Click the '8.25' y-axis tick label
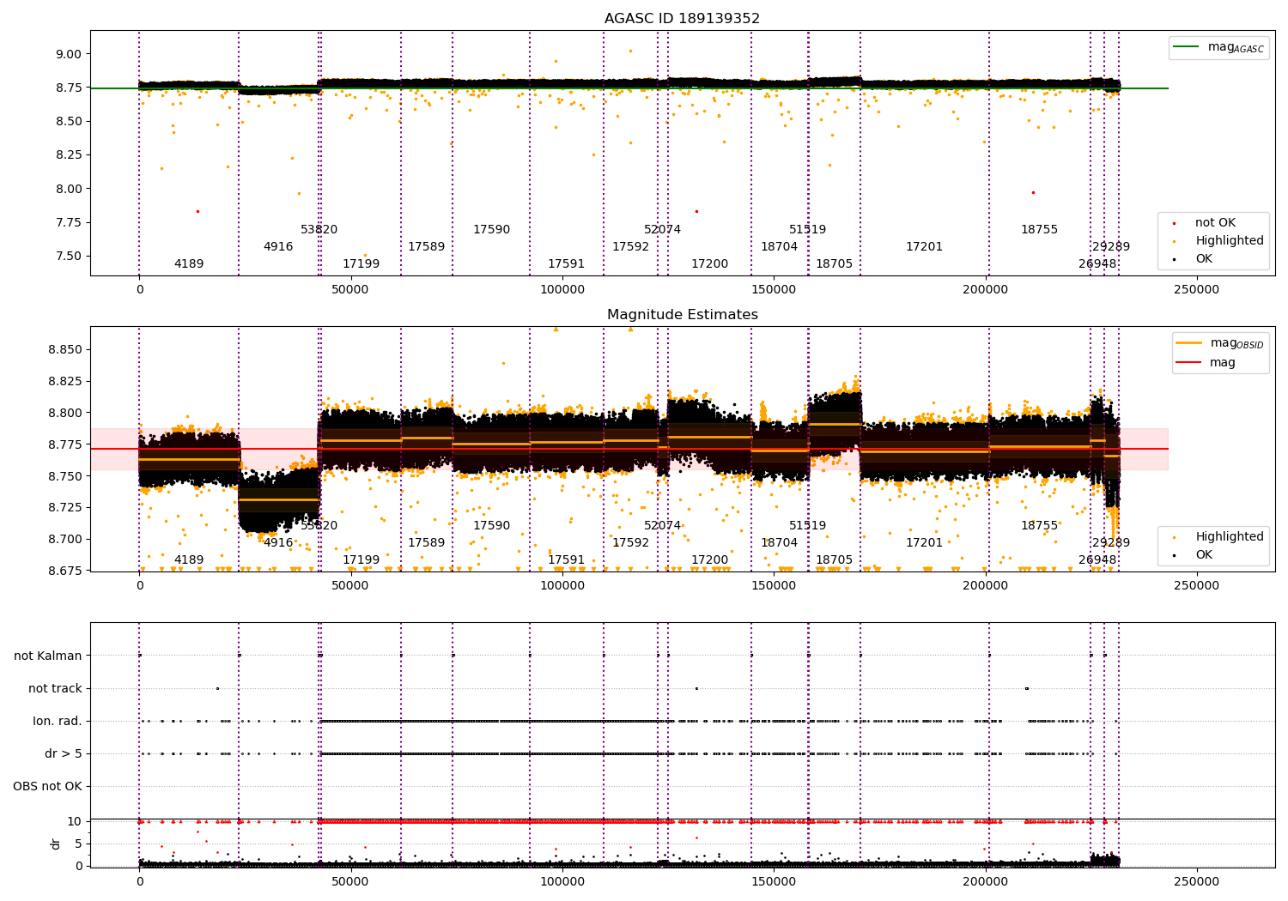The width and height of the screenshot is (1288, 901). point(69,155)
